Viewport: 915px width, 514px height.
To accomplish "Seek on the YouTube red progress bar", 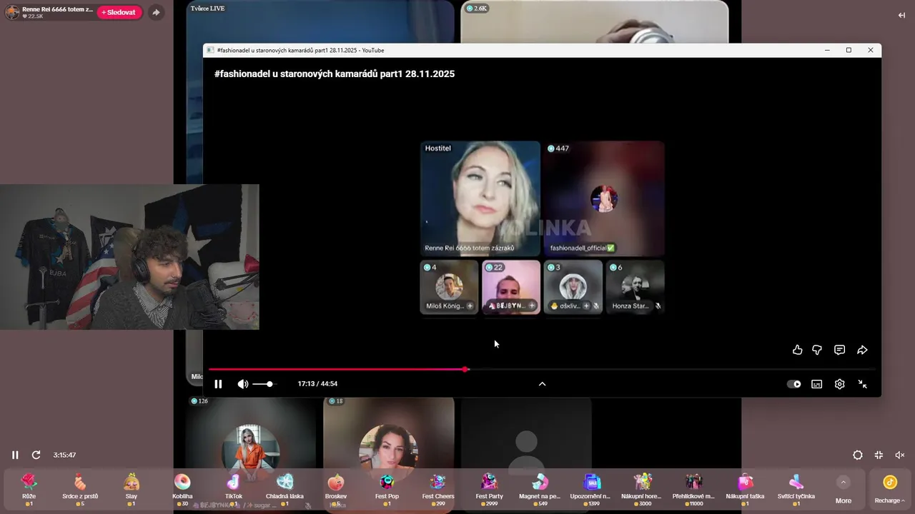I will click(542, 369).
